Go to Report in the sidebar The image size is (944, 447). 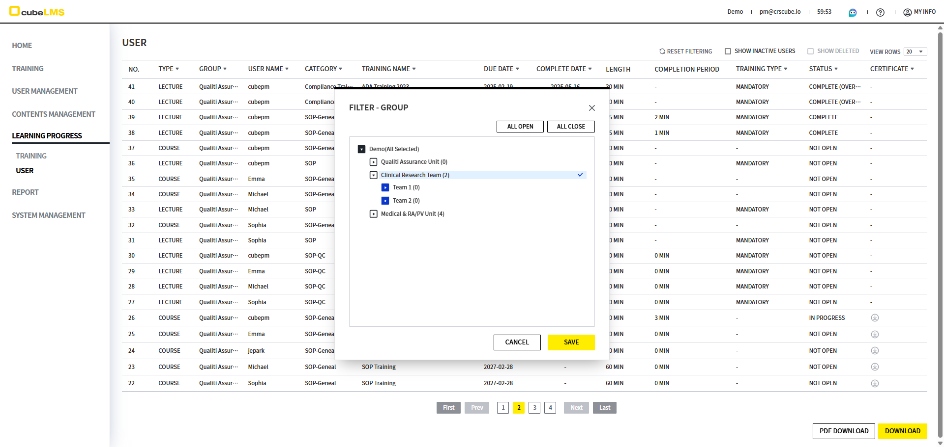[25, 192]
